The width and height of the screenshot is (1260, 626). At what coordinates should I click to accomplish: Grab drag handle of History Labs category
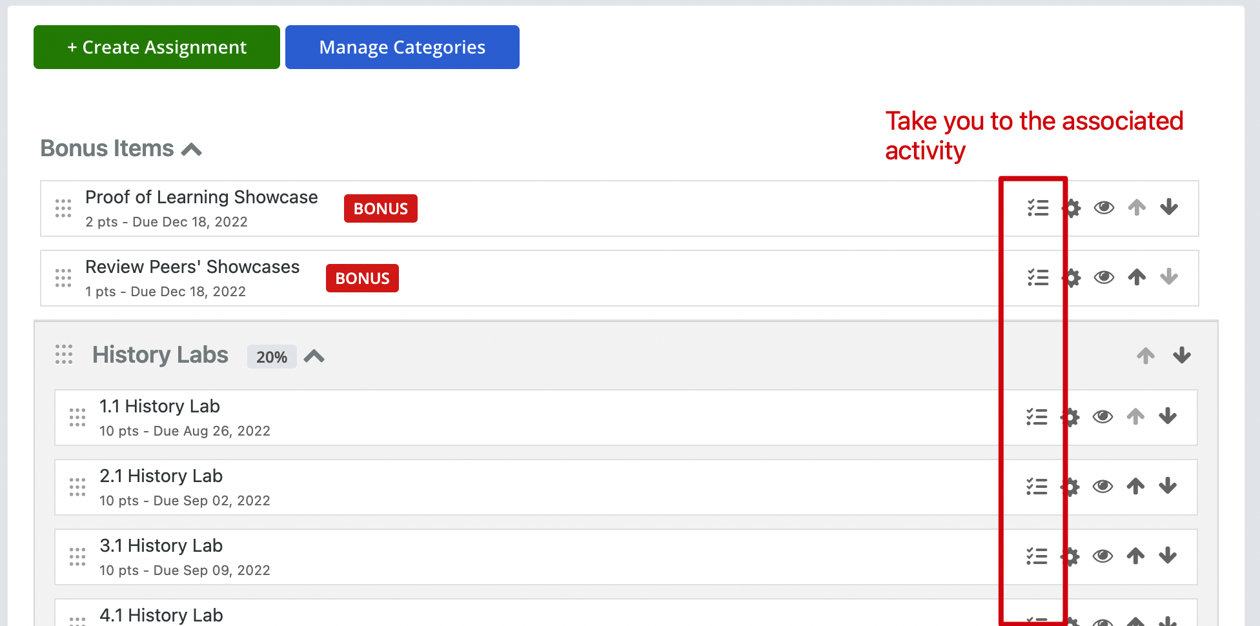point(64,354)
